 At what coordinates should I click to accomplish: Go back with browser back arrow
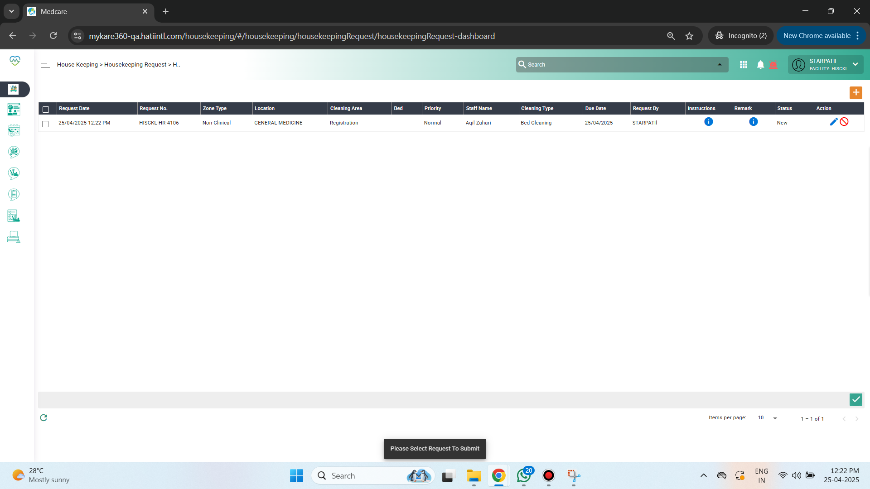(12, 36)
